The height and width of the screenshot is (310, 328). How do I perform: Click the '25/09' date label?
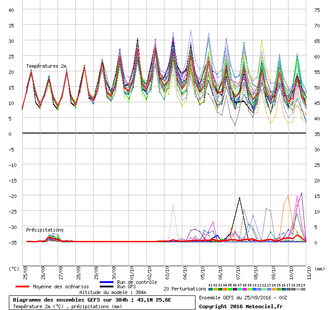point(25,273)
